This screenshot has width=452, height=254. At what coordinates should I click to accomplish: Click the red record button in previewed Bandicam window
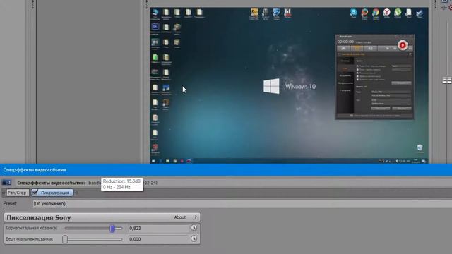pyautogui.click(x=403, y=45)
